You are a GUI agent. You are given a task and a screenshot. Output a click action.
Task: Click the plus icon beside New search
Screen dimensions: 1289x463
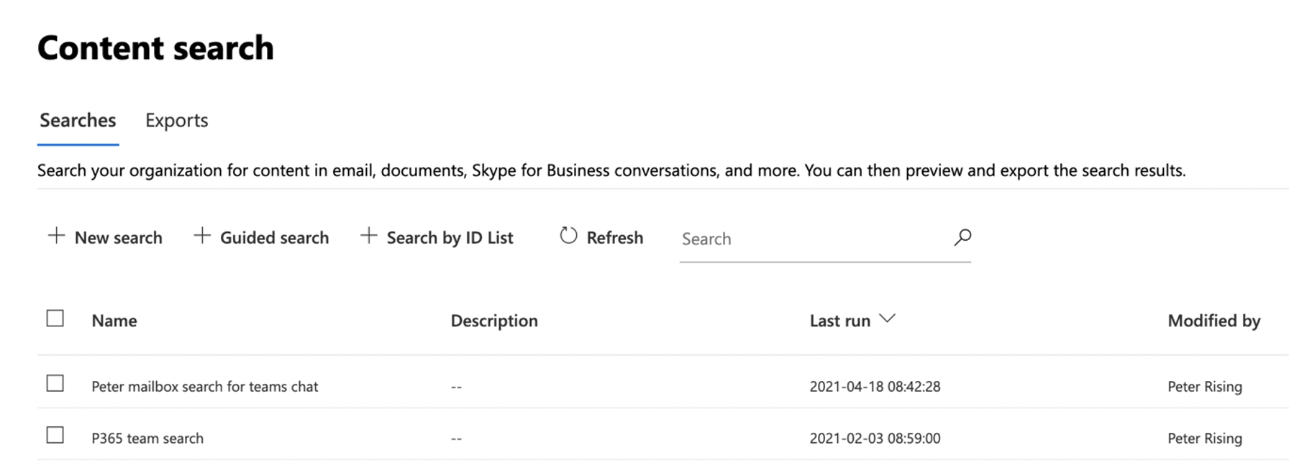tap(56, 236)
